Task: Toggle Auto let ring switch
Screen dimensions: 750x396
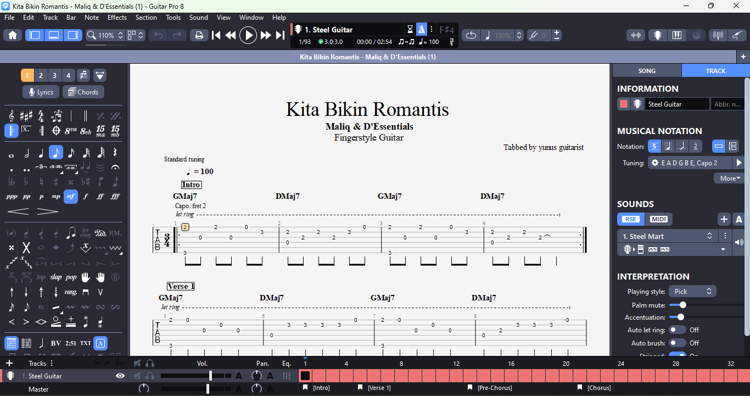Action: click(678, 330)
